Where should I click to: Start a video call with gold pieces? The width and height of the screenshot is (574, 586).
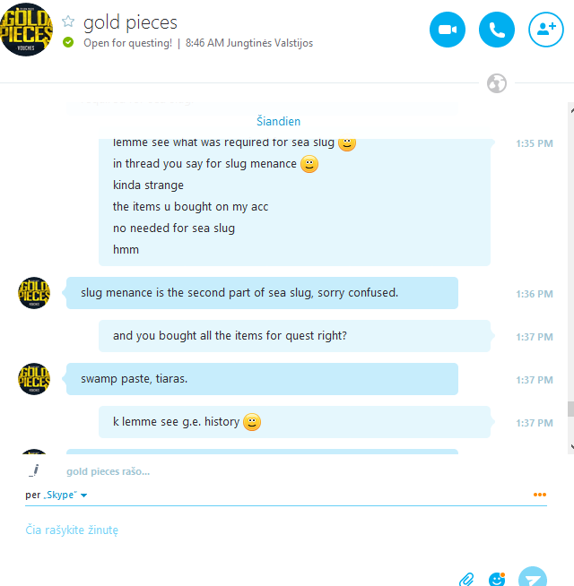point(448,30)
